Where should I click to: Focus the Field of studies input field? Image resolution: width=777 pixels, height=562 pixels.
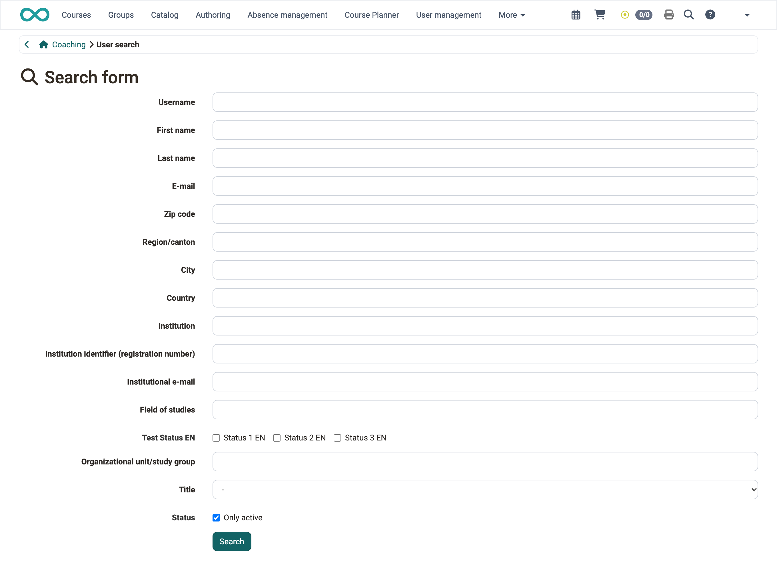click(x=485, y=410)
